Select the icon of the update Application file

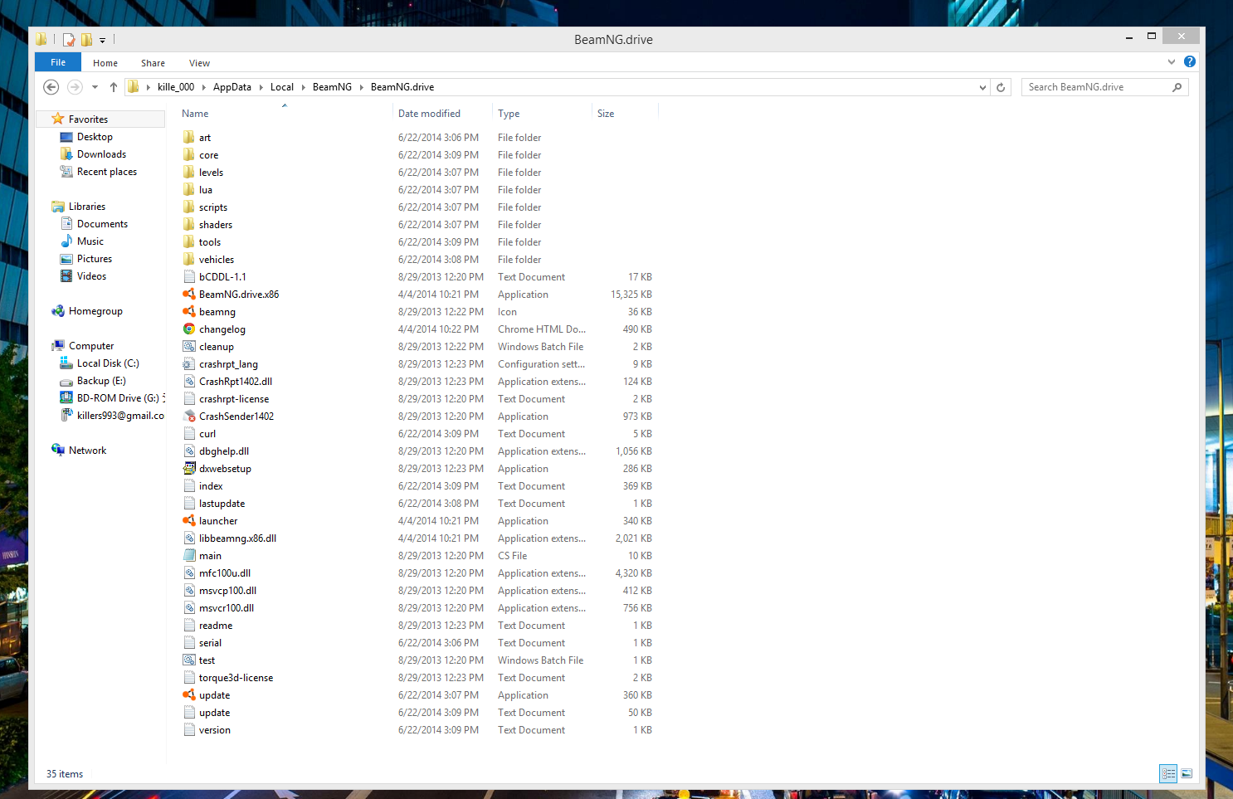tap(189, 695)
